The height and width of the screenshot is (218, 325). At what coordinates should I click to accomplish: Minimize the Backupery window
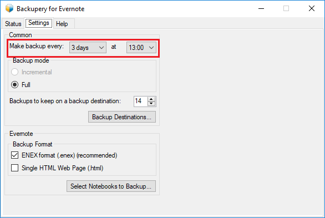point(261,8)
